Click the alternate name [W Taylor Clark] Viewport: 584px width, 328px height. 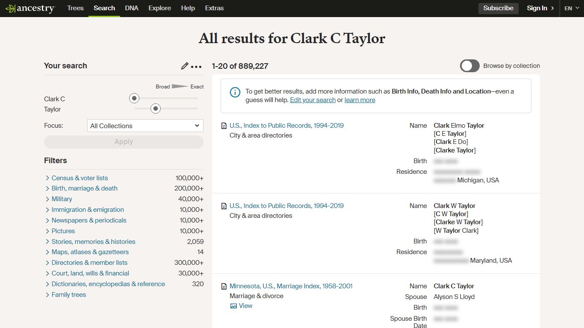[x=456, y=231]
